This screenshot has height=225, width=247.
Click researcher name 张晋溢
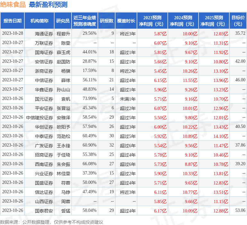(x=63, y=108)
